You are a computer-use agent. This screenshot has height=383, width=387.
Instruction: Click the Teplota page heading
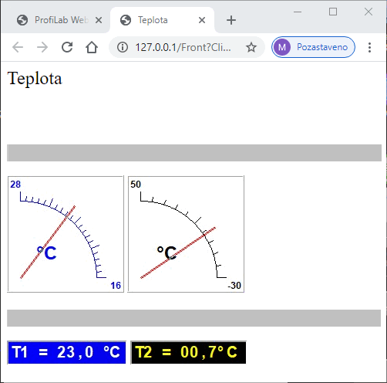[35, 78]
